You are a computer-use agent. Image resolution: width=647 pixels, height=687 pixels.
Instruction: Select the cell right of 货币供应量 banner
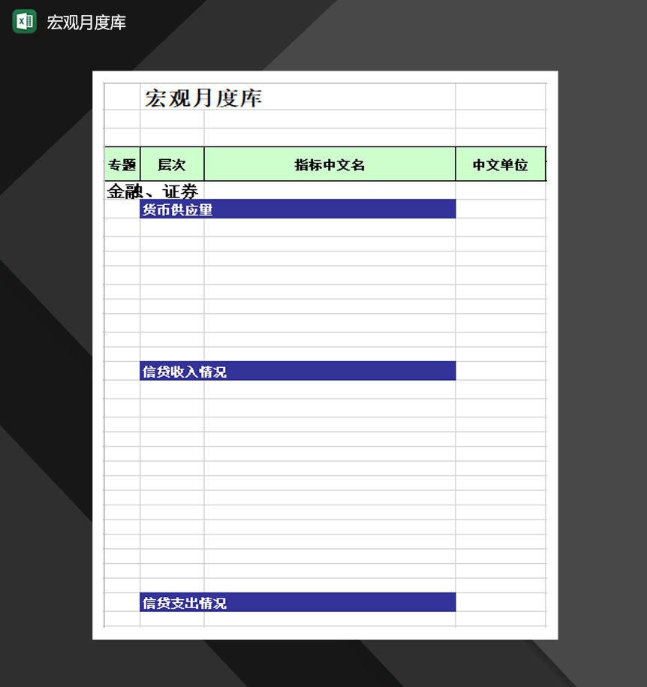pos(500,209)
